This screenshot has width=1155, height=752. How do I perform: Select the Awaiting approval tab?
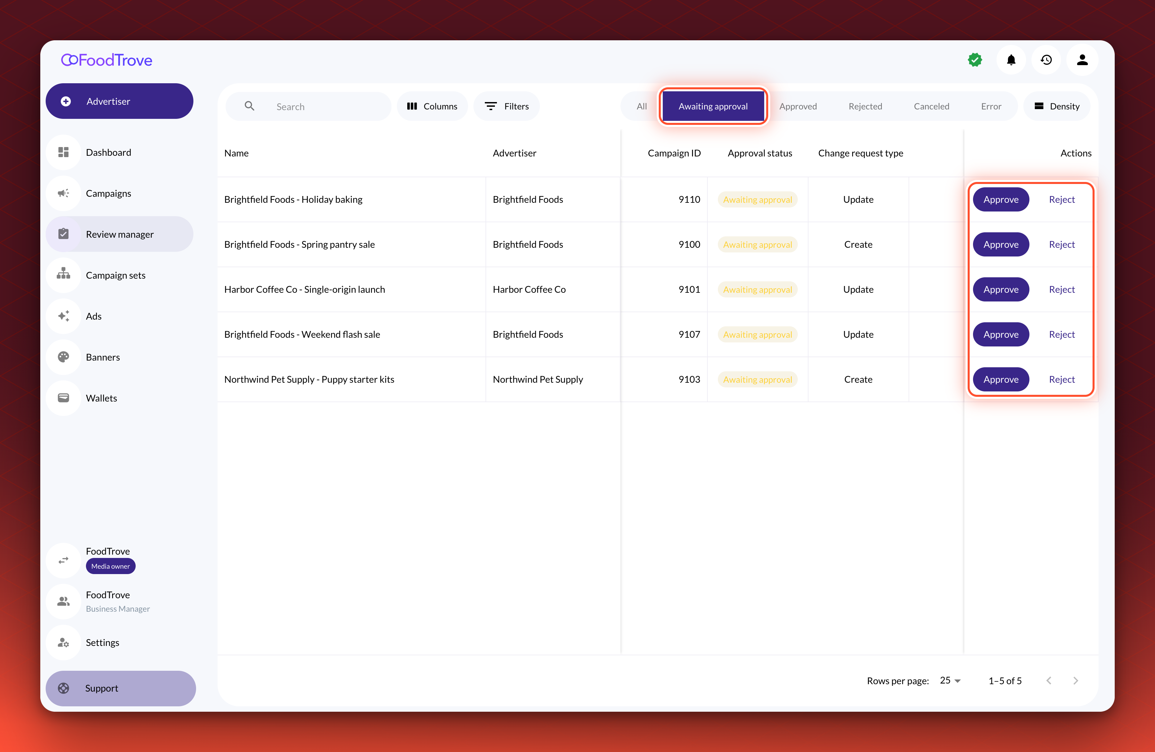coord(713,106)
